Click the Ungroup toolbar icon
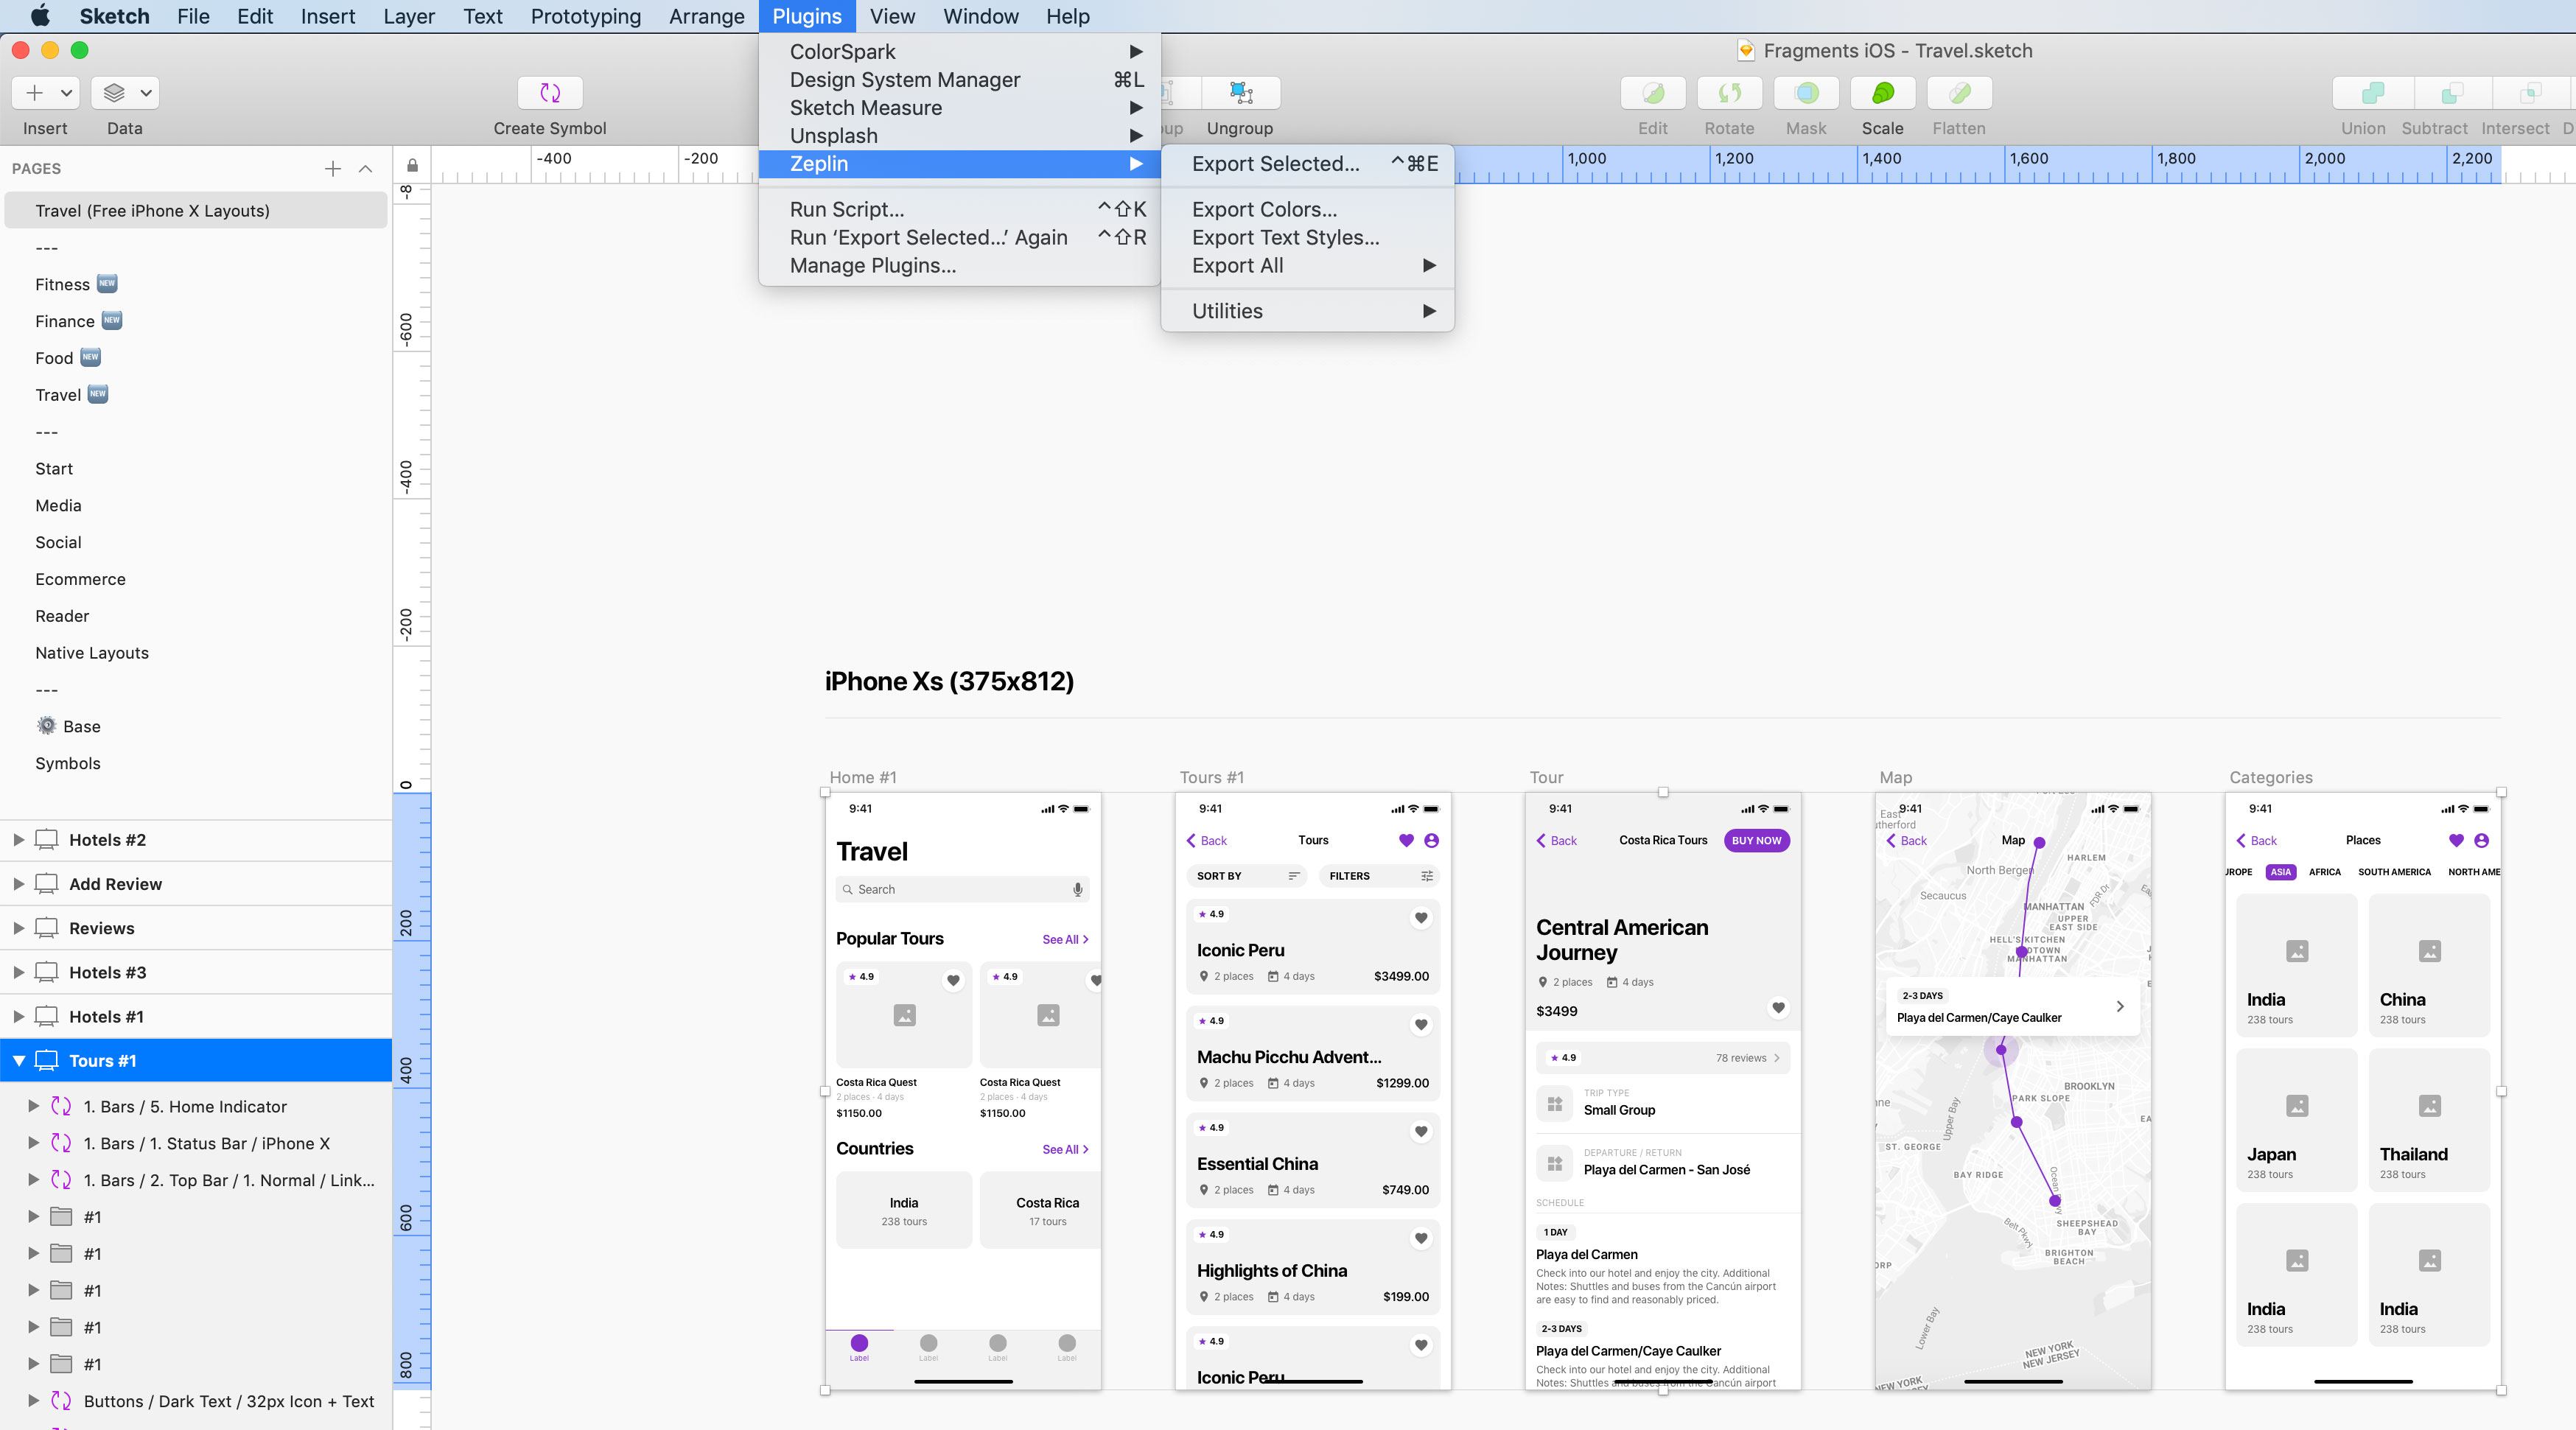This screenshot has height=1430, width=2576. [1240, 93]
